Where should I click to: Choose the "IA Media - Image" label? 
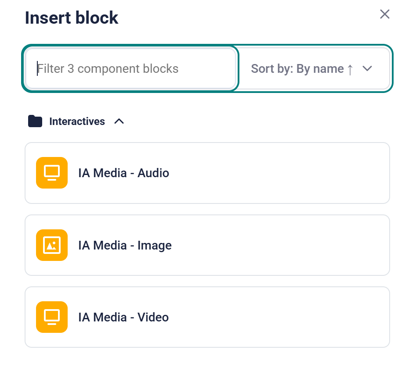pyautogui.click(x=125, y=245)
